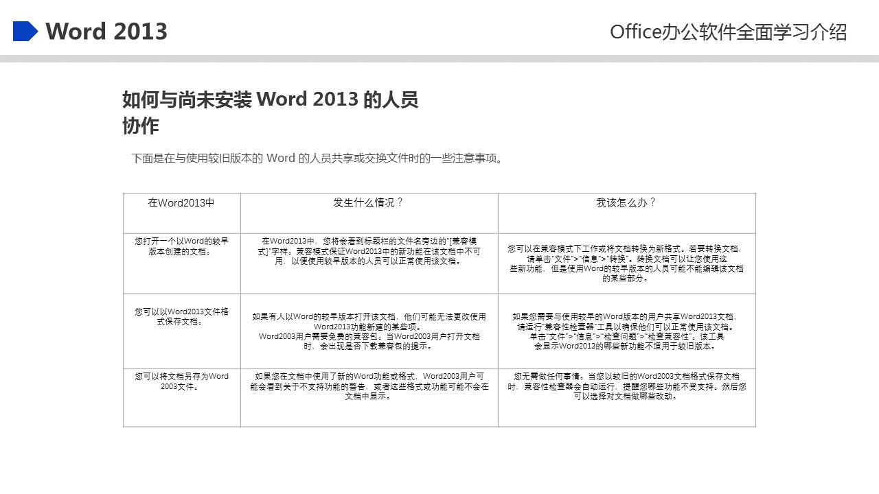This screenshot has height=494, width=879.
Task: Click the cell about 不支持功能的警告
Action: tap(369, 387)
